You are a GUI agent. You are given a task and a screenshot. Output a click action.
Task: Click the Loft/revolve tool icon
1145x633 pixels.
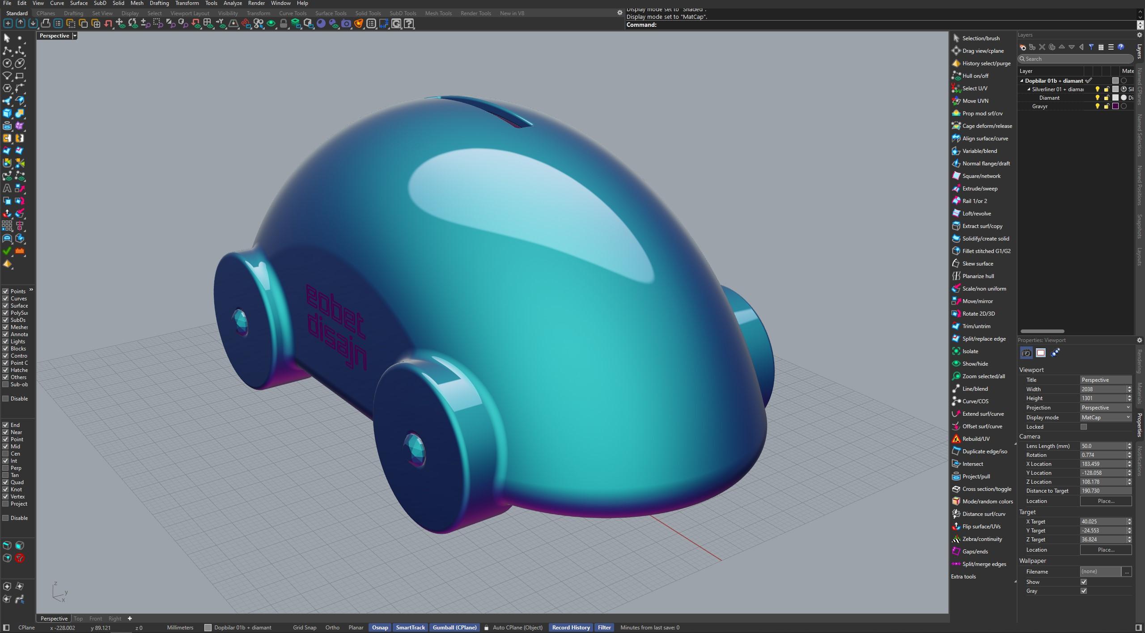[956, 214]
